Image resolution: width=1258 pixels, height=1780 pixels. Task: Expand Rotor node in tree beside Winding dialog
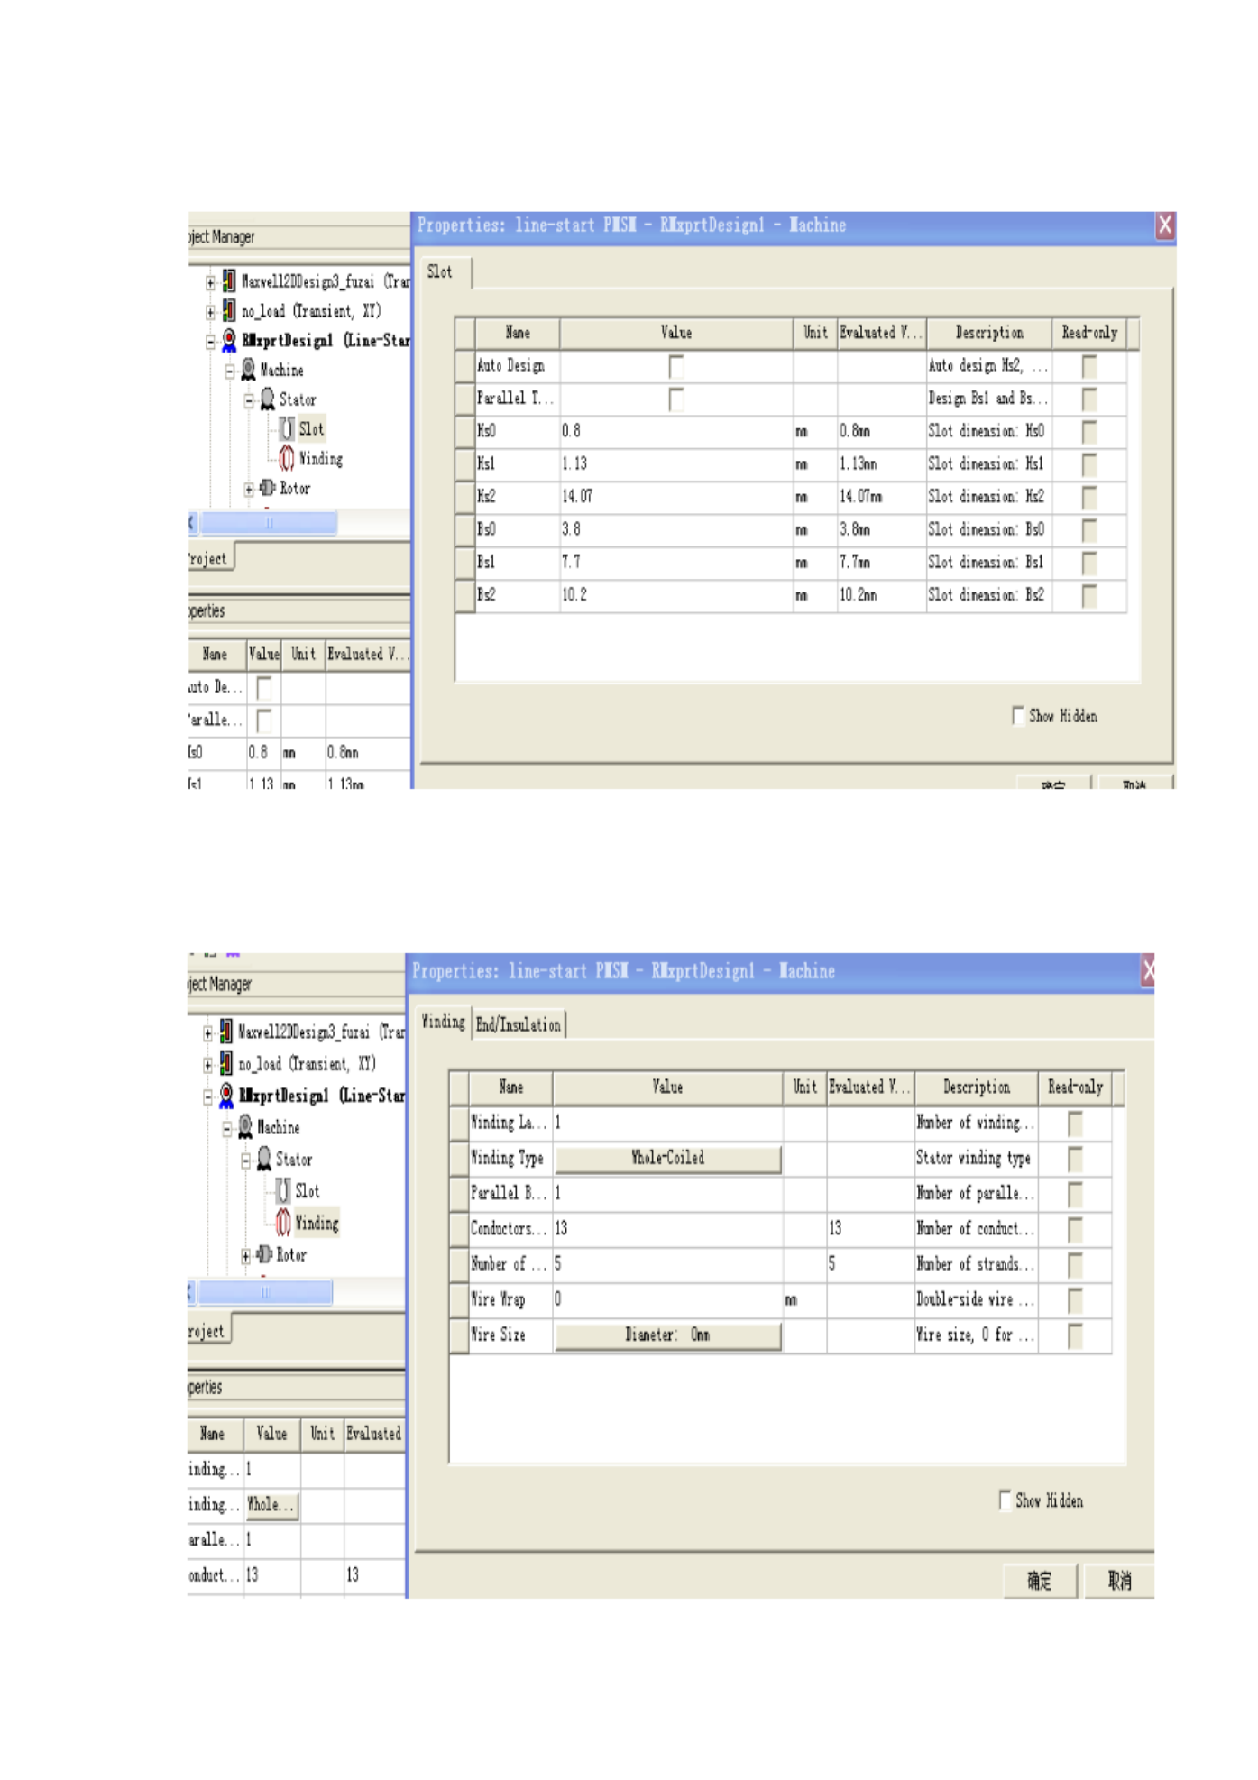pyautogui.click(x=245, y=1256)
